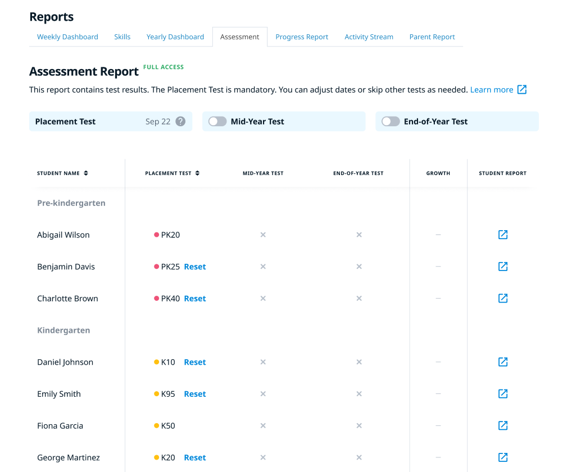Click the Learn more link
This screenshot has width=581, height=472.
click(491, 90)
